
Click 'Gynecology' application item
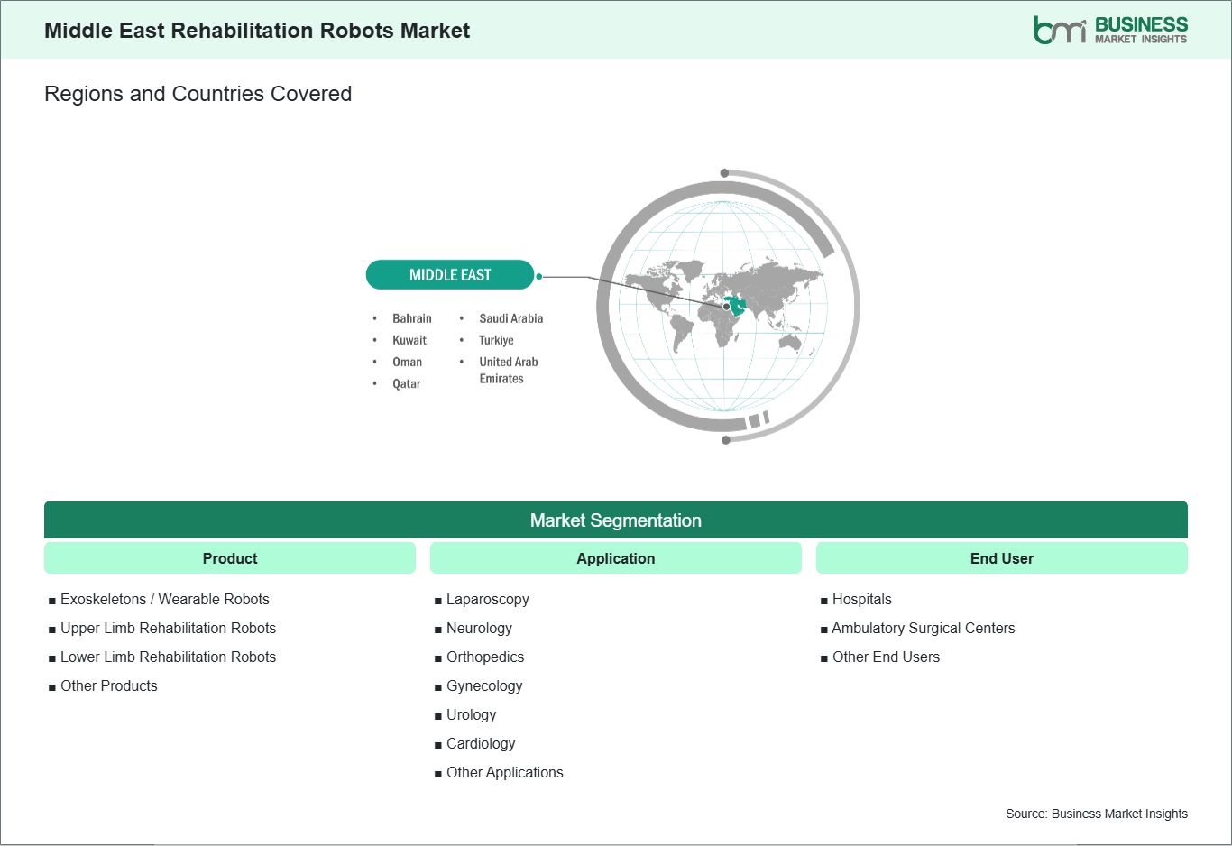pyautogui.click(x=484, y=685)
